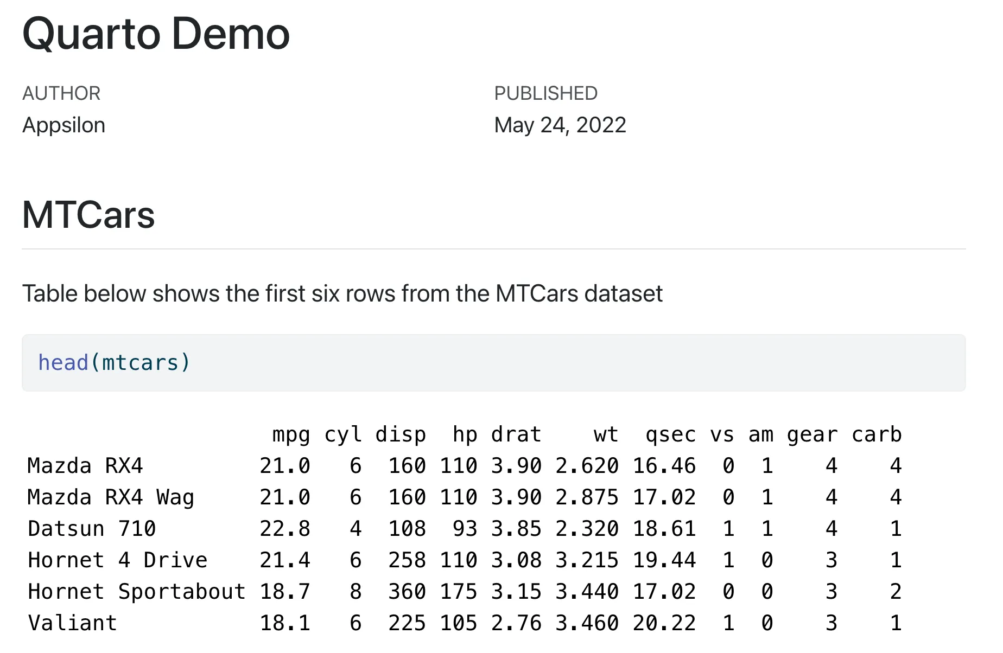
Task: Click the carb column header
Action: click(x=877, y=434)
